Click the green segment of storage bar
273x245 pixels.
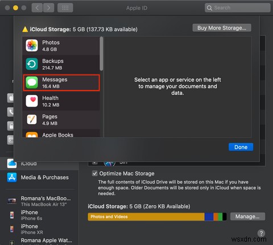220,217
